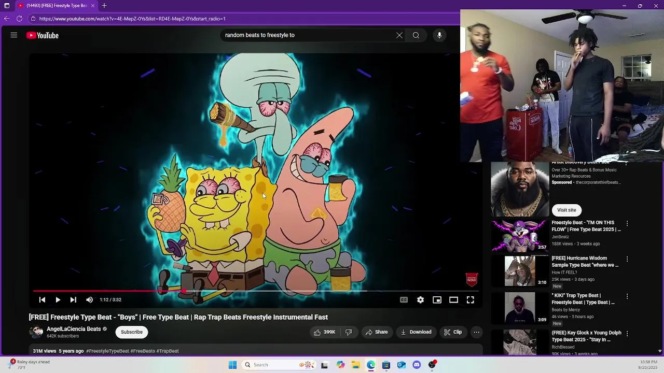This screenshot has height=373, width=664.
Task: Click in the YouTube search field
Action: [x=309, y=35]
